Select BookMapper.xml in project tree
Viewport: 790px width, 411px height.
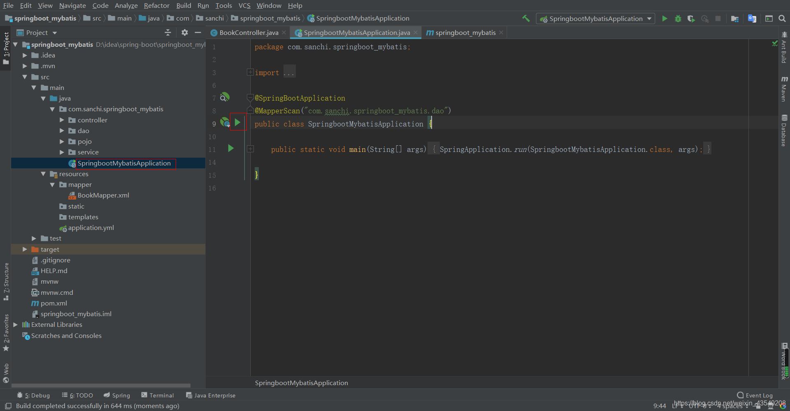coord(103,195)
